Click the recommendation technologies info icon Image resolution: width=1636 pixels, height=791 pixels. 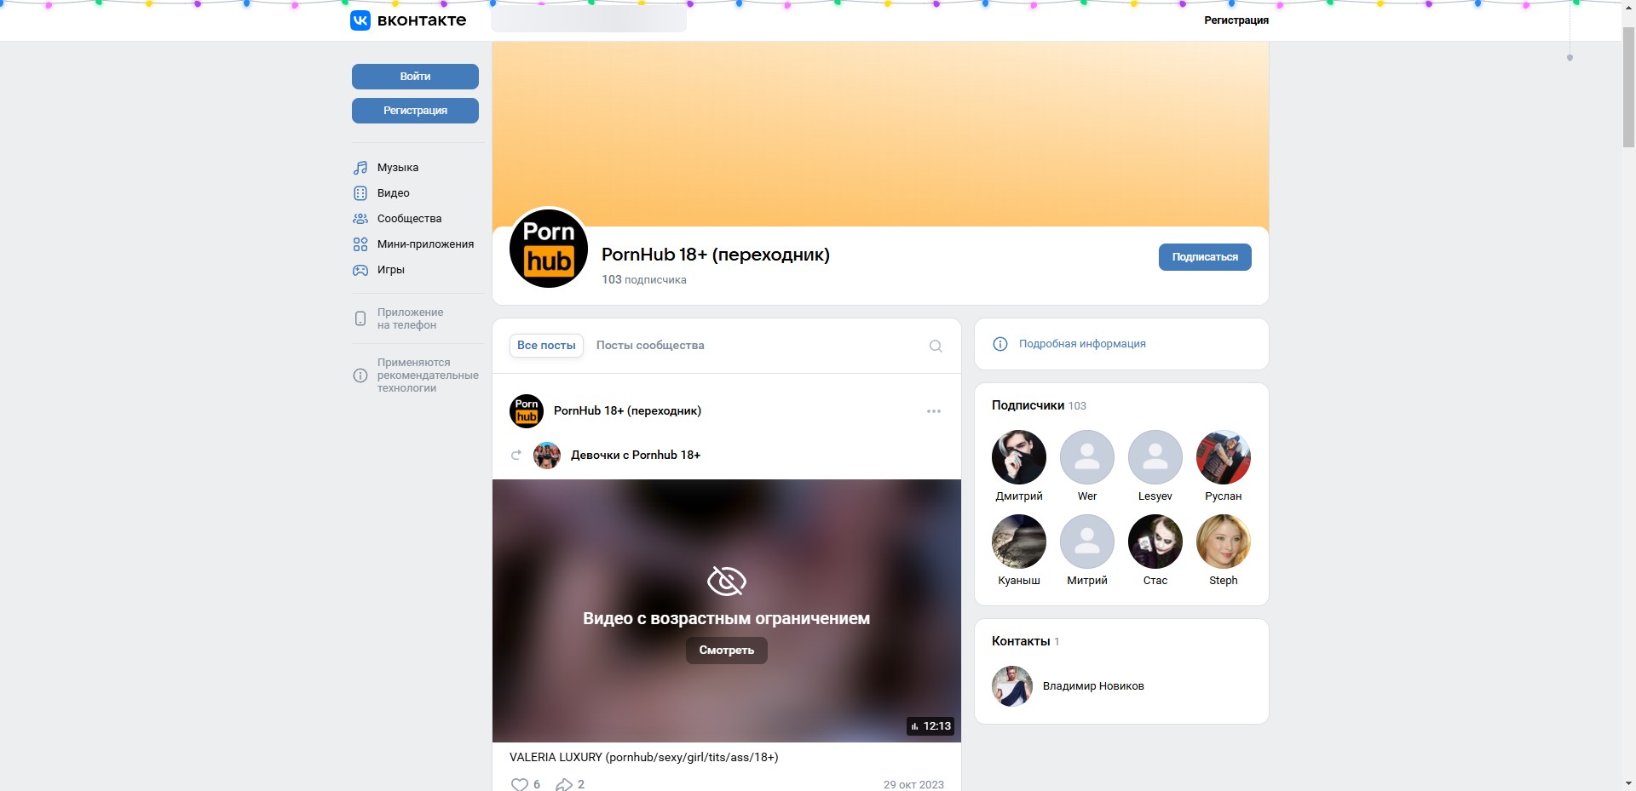[x=360, y=375]
